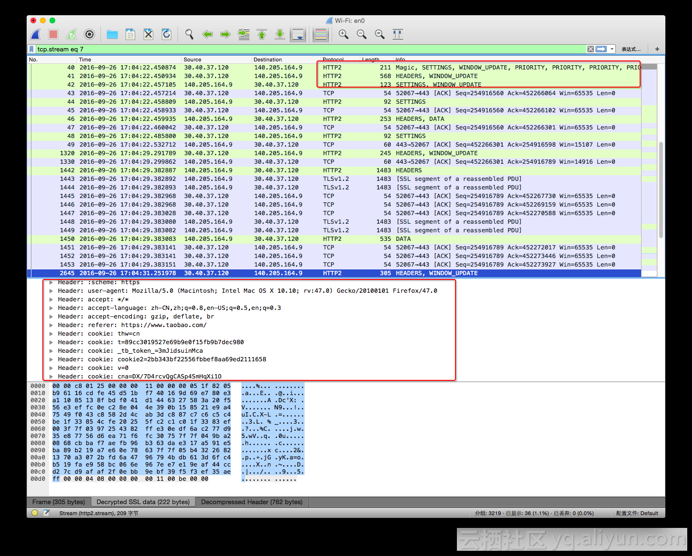Expand the Header: cookie: v=0 row
The image size is (692, 556).
51,368
